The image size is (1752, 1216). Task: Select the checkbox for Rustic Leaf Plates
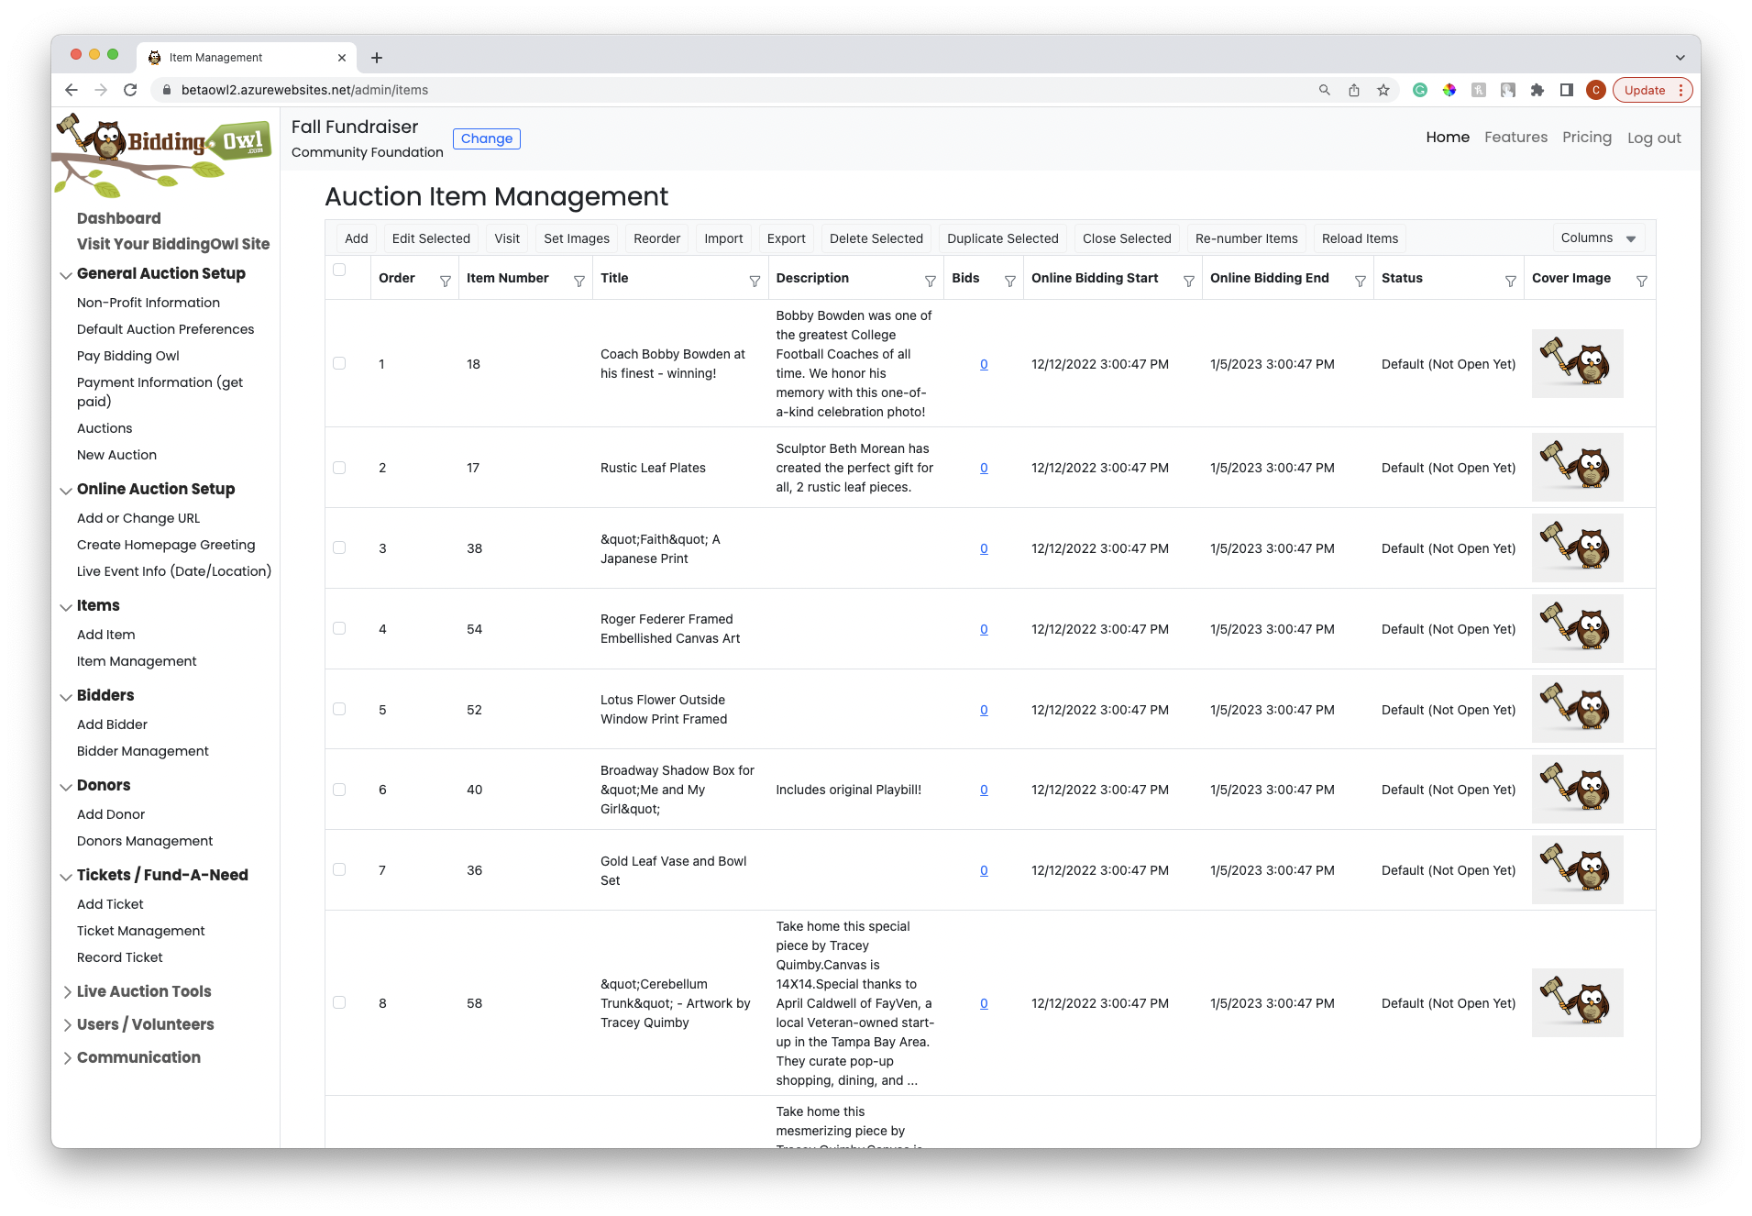[339, 468]
